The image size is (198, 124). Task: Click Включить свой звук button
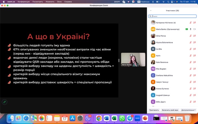pos(170,110)
